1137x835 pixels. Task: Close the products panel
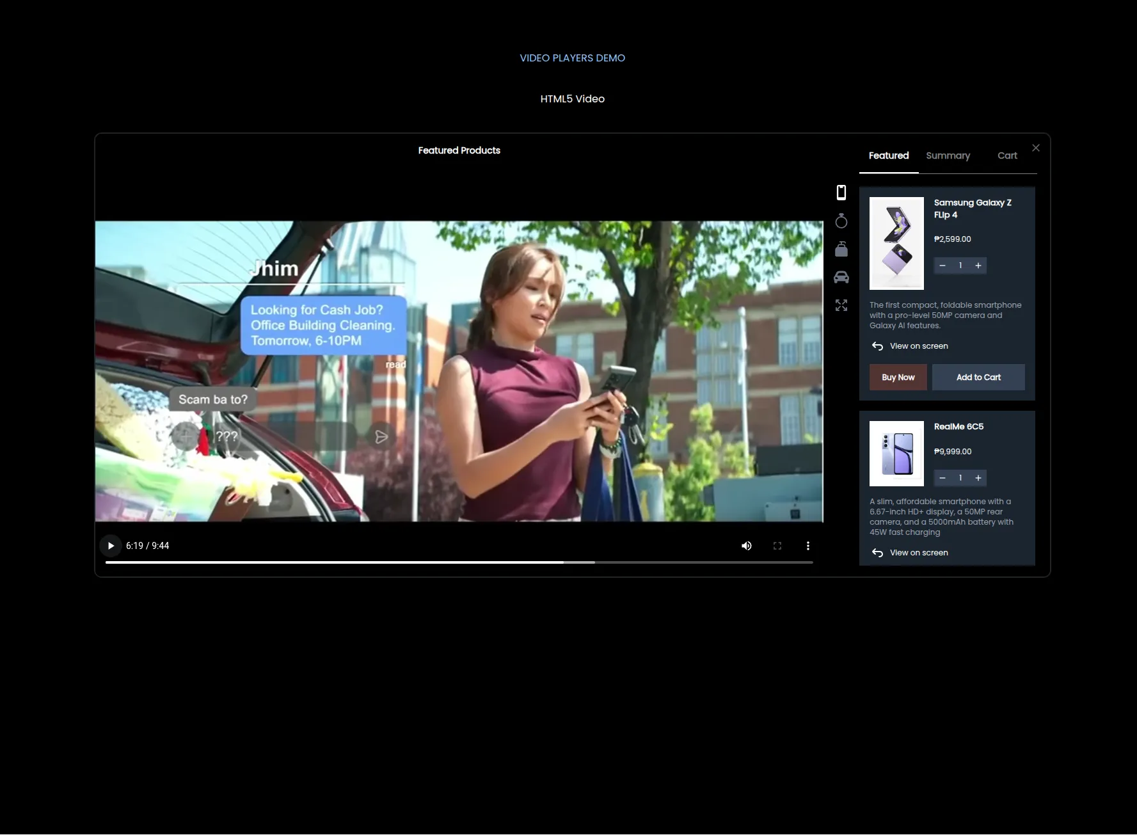pyautogui.click(x=1036, y=148)
